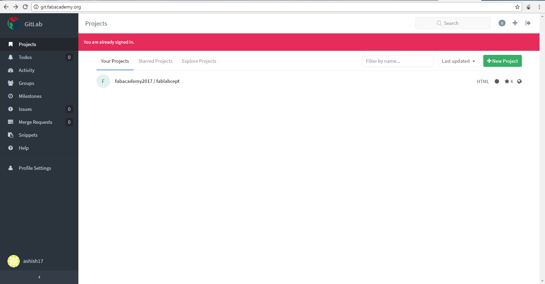The image size is (545, 284).
Task: Click the Projects bookmark icon
Action: click(11, 44)
